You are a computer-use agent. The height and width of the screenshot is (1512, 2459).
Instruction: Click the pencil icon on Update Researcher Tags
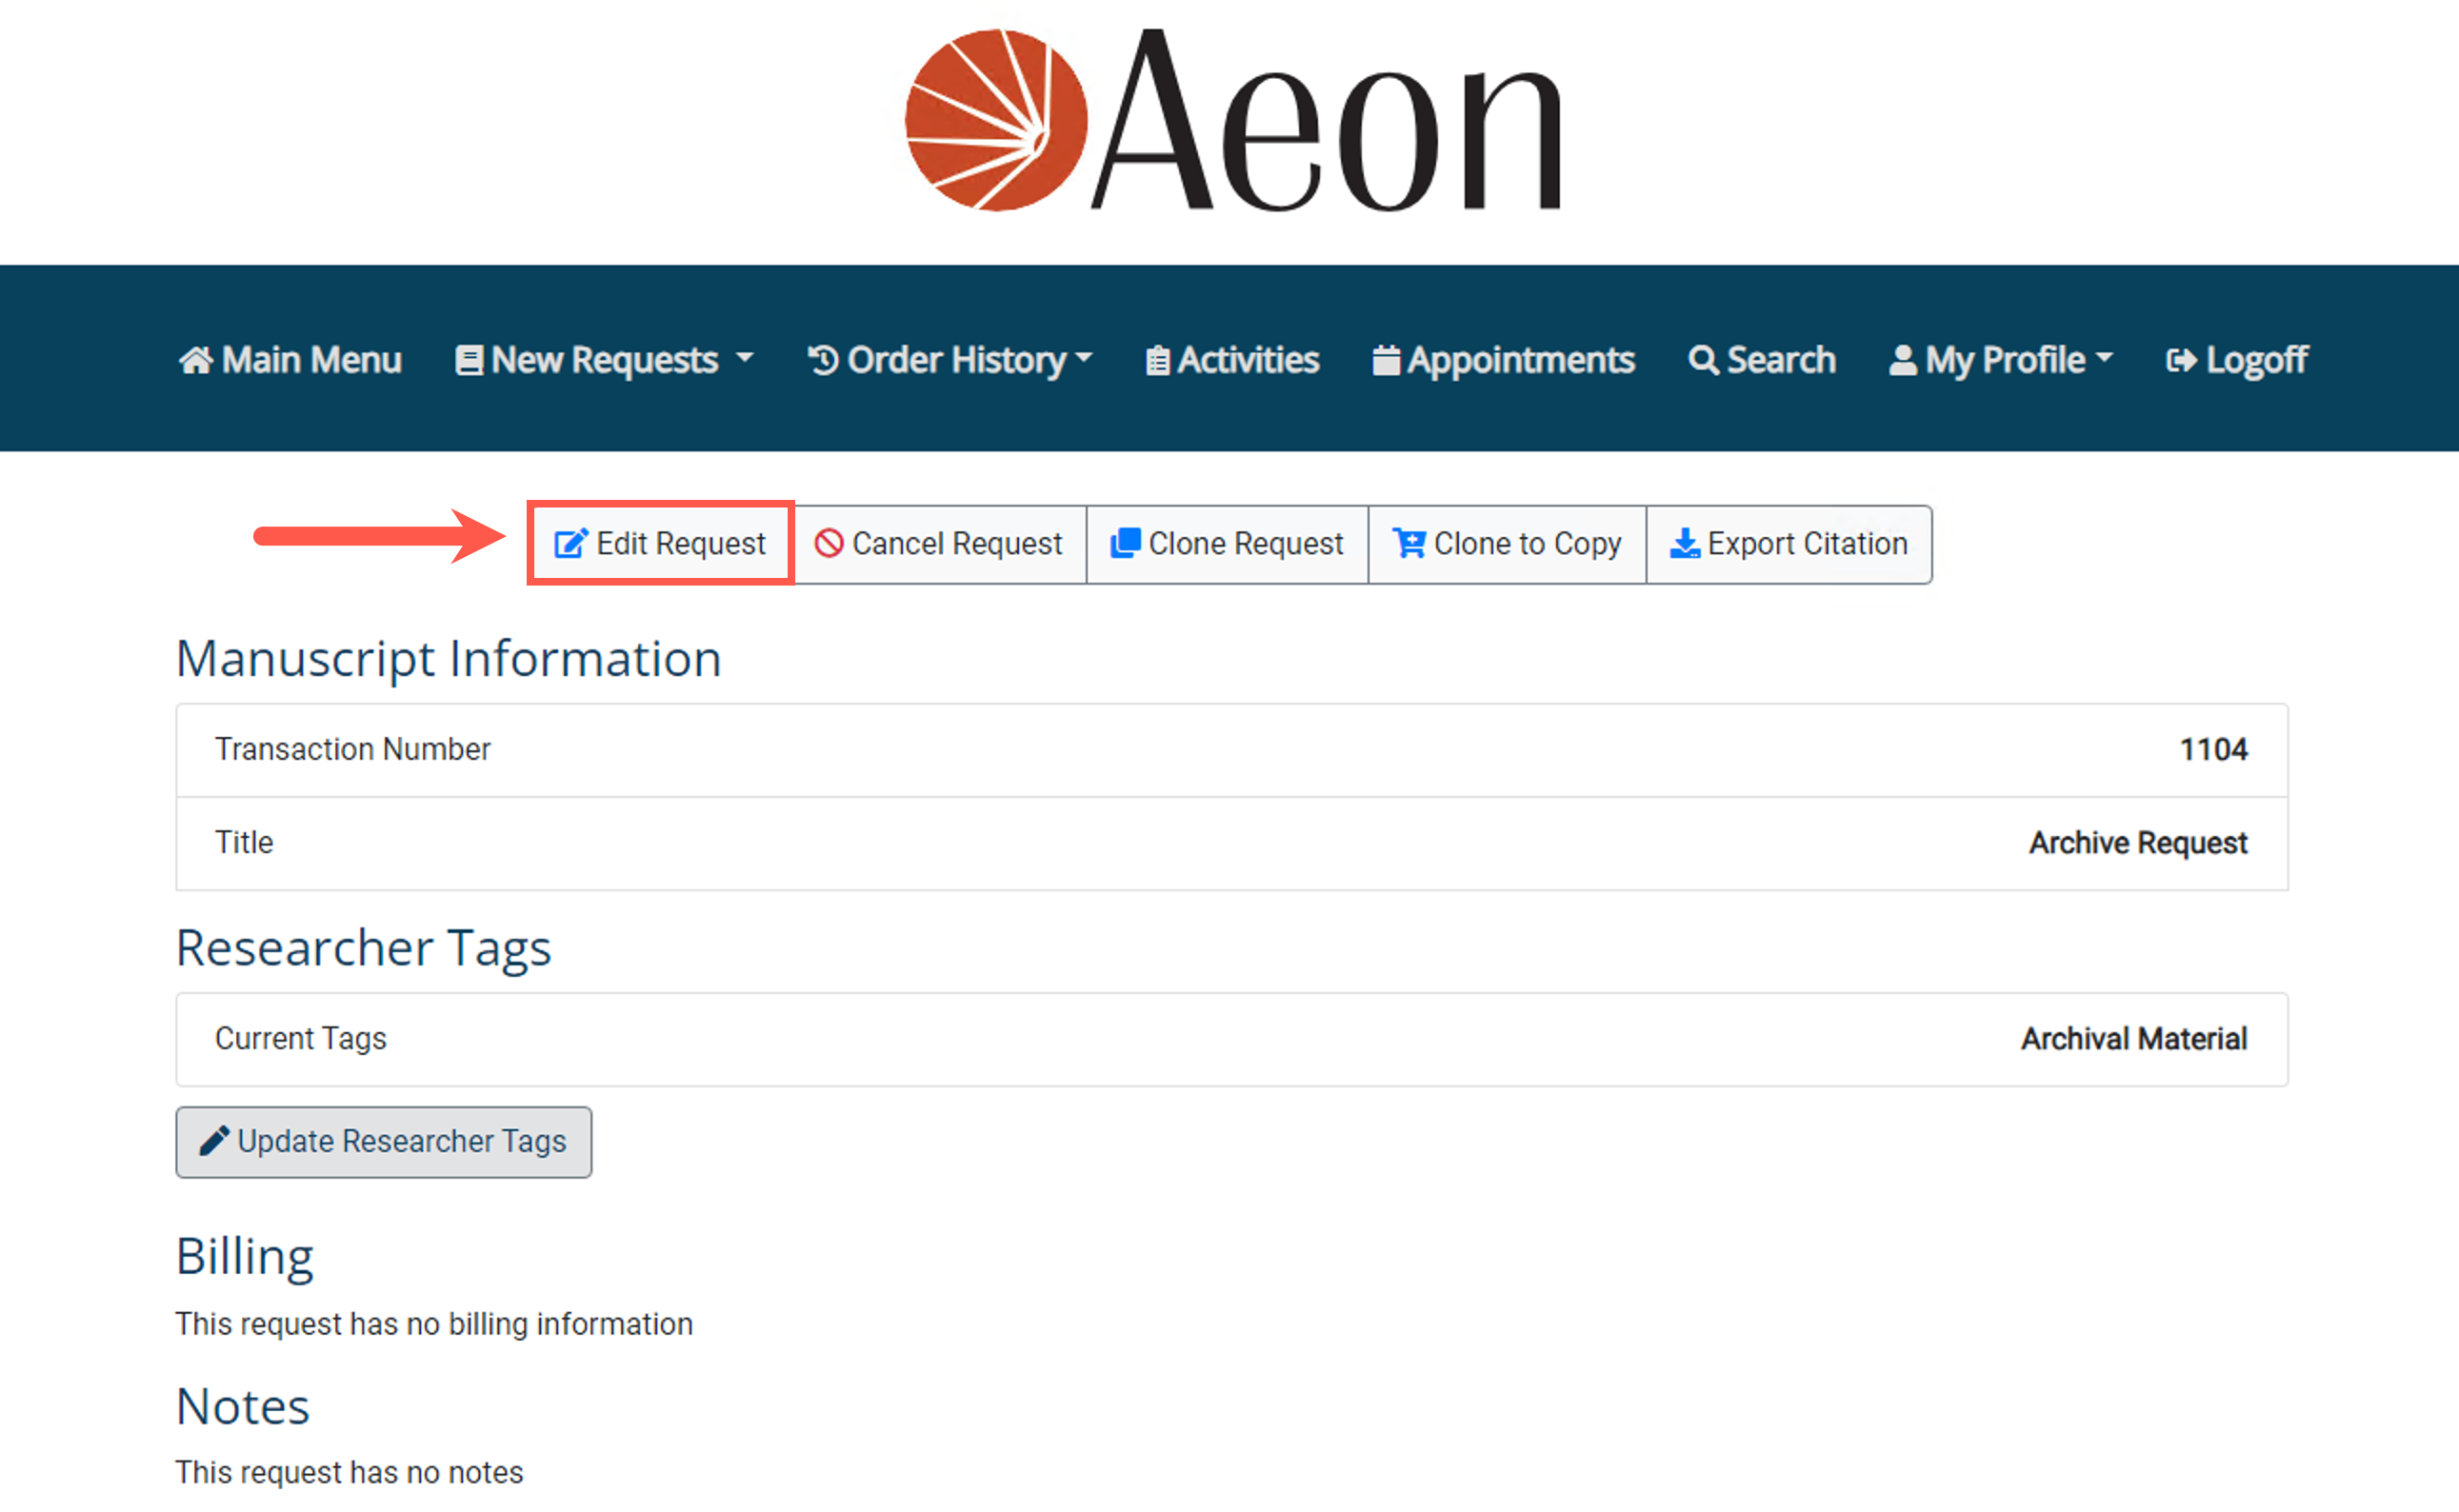(x=214, y=1141)
